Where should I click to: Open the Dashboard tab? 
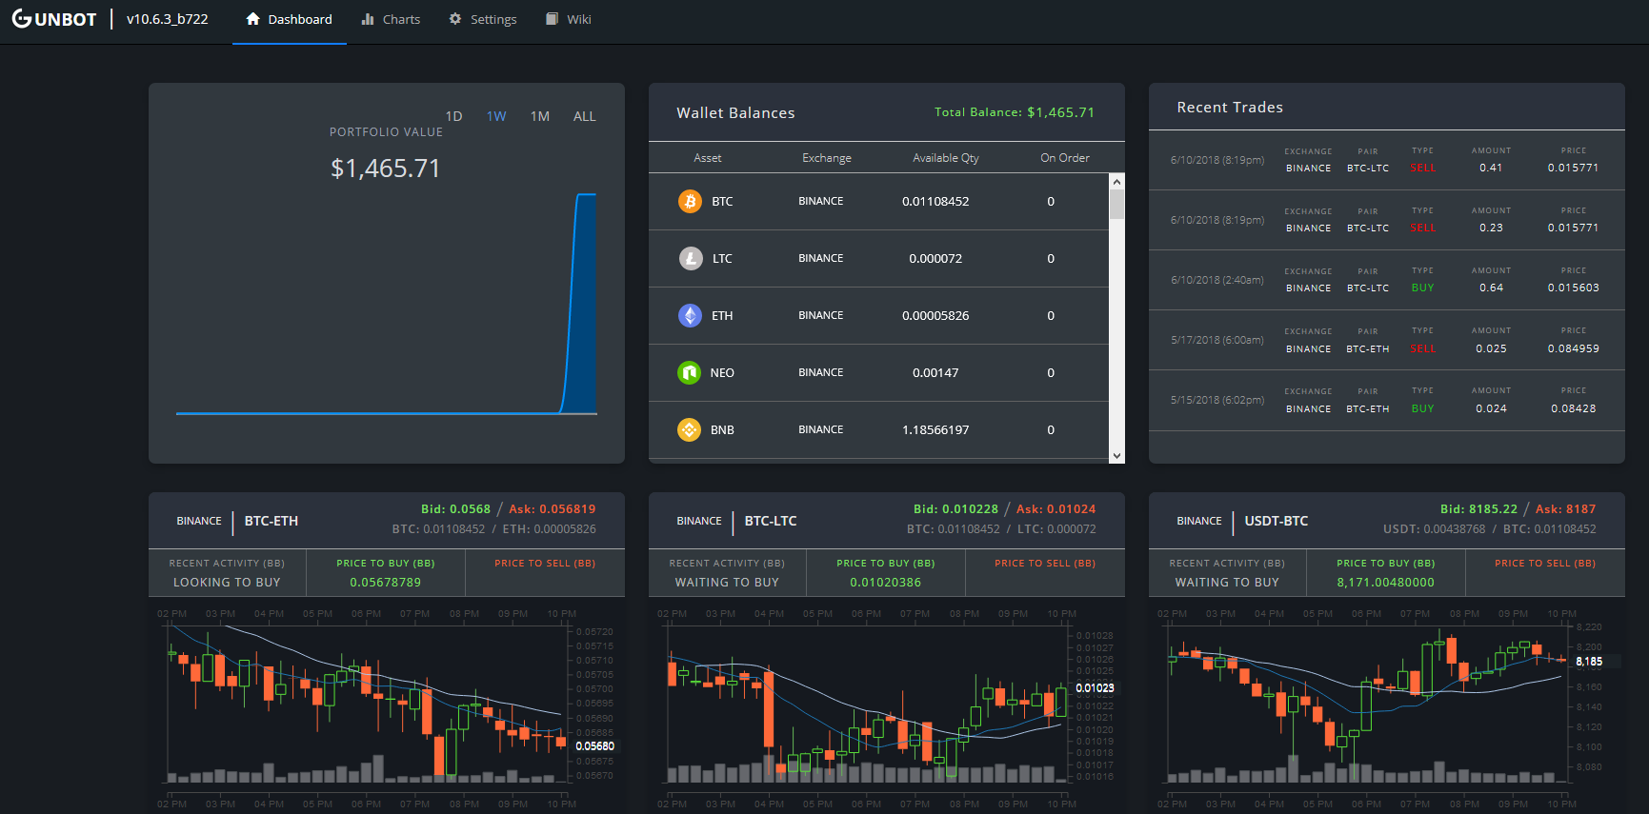pos(290,20)
